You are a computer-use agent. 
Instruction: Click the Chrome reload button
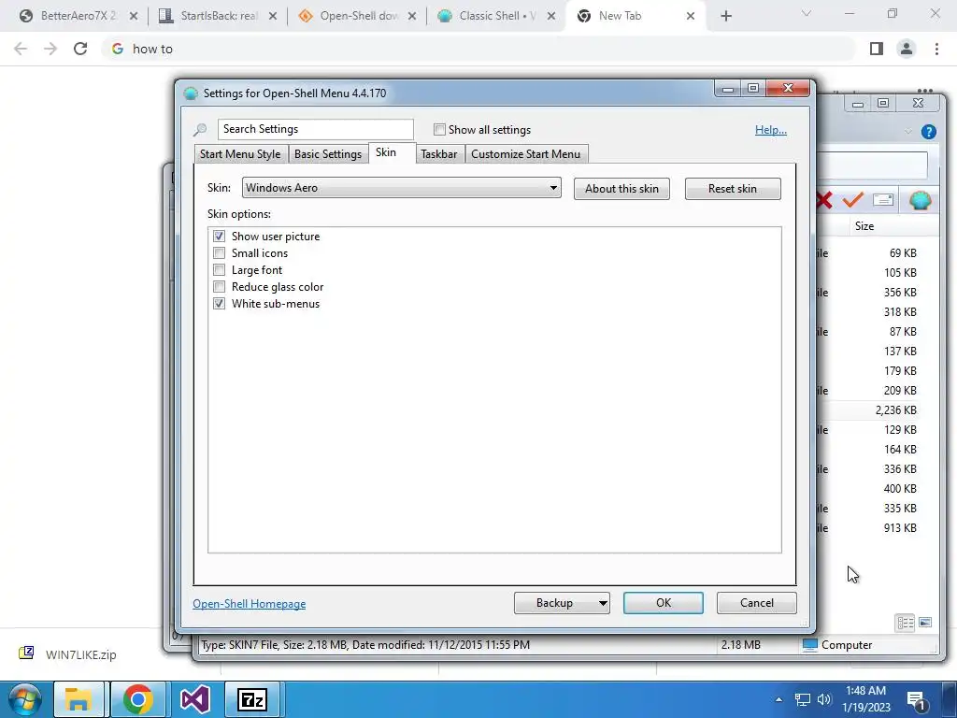coord(80,49)
